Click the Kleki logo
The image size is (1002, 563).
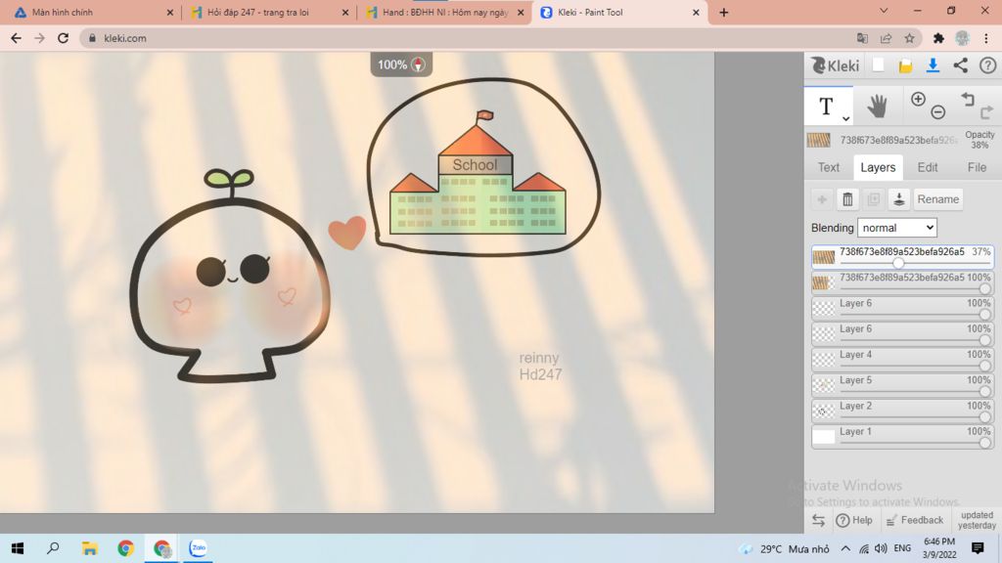[835, 65]
